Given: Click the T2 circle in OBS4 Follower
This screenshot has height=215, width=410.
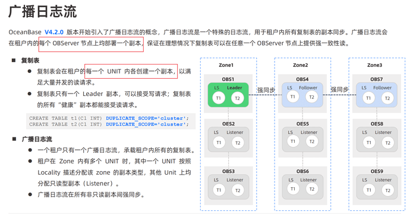Looking at the screenshot, I should pos(312,97).
